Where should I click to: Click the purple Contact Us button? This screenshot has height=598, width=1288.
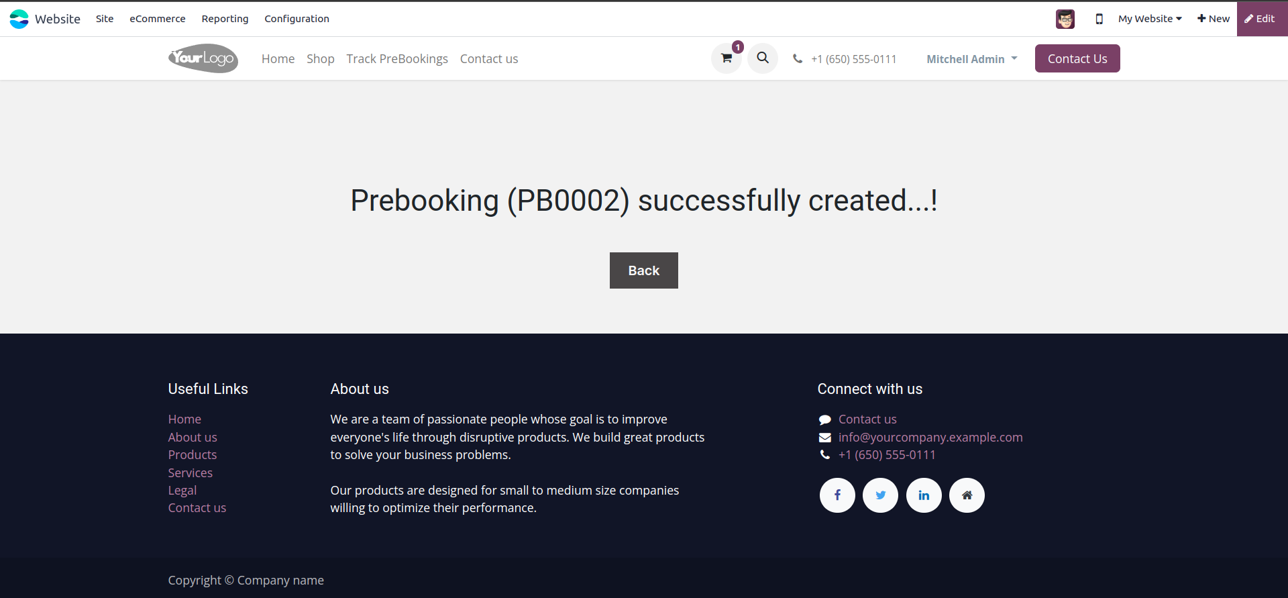(1077, 58)
